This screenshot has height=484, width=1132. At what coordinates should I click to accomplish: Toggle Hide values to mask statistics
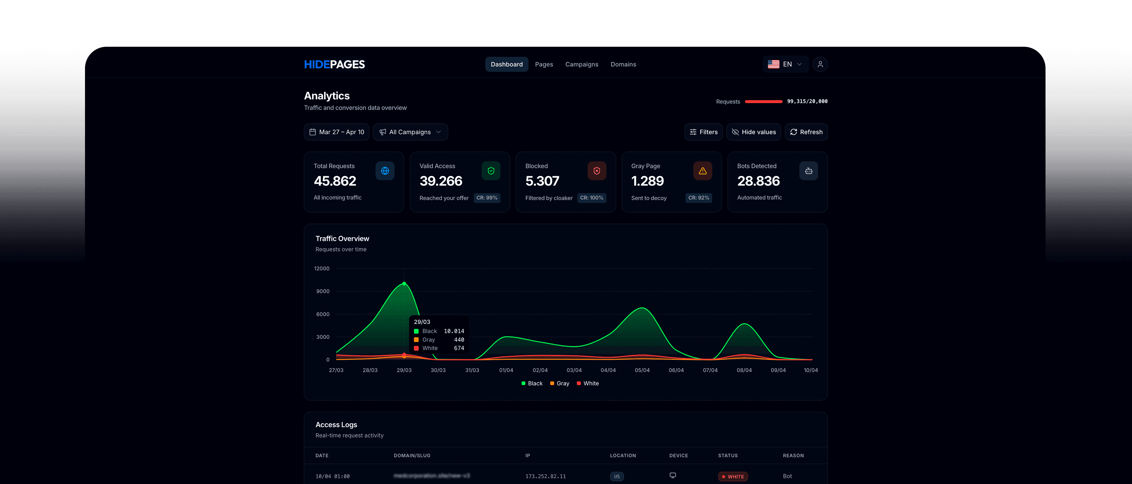[753, 132]
